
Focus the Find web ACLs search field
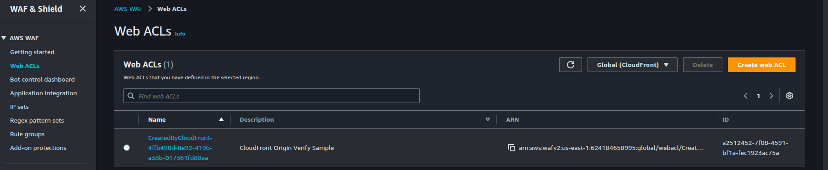pos(272,96)
